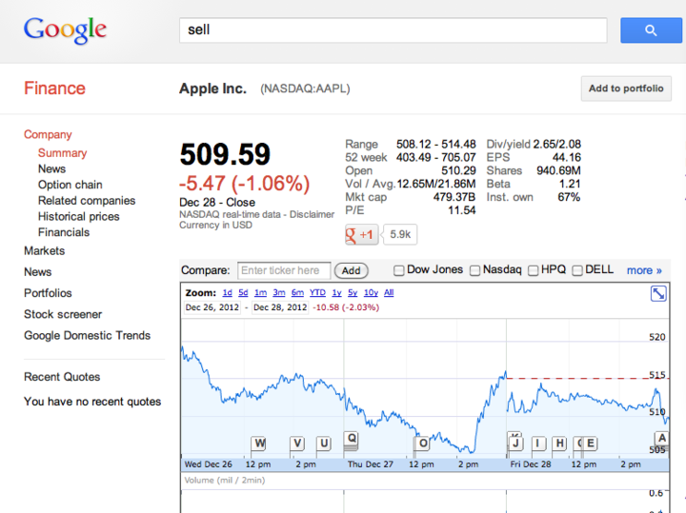Set chart zoom to 1m

261,293
